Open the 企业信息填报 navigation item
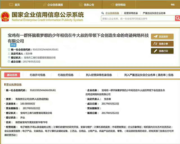 (51, 4)
